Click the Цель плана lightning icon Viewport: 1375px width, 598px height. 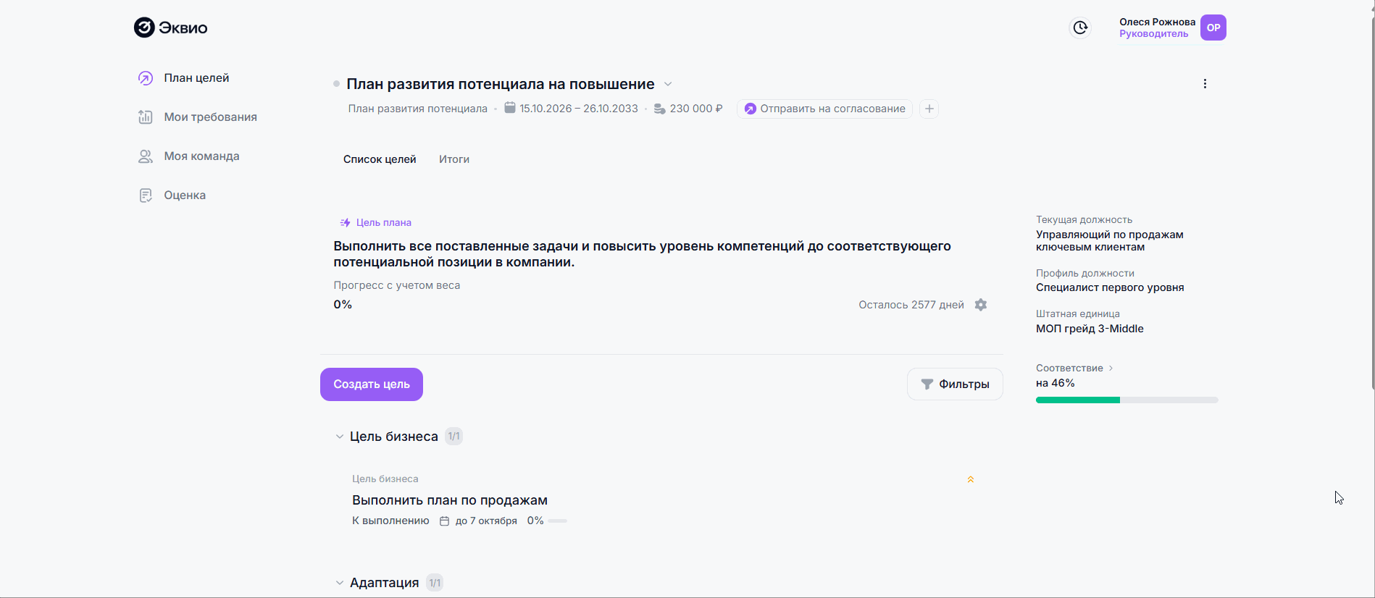[346, 222]
